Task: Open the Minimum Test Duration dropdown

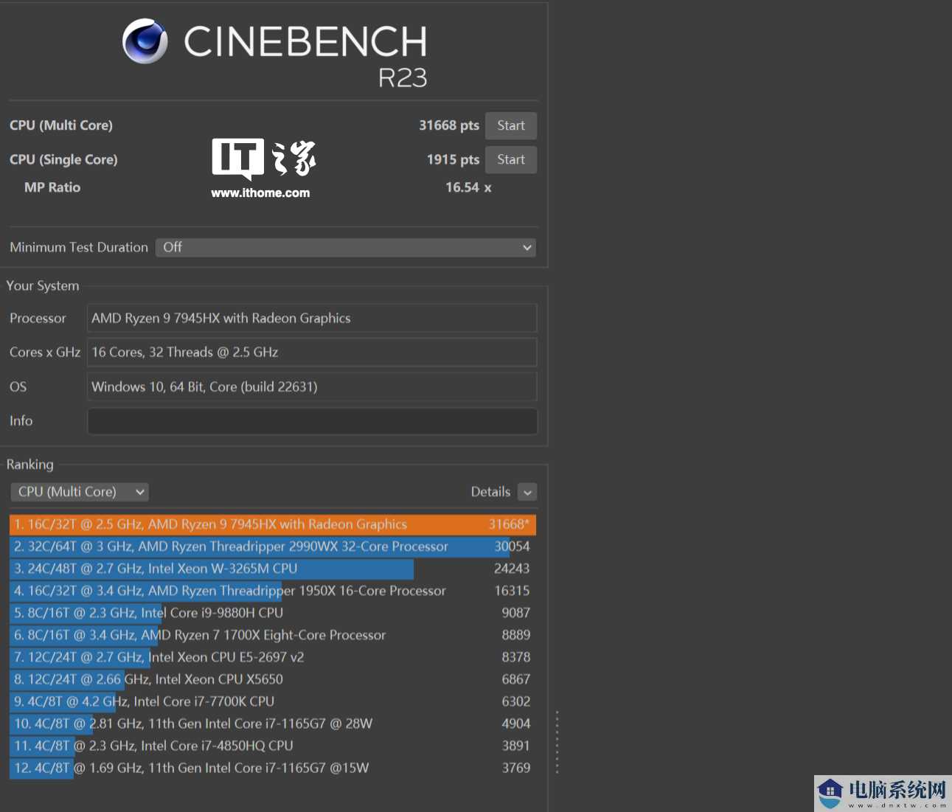Action: (x=345, y=247)
